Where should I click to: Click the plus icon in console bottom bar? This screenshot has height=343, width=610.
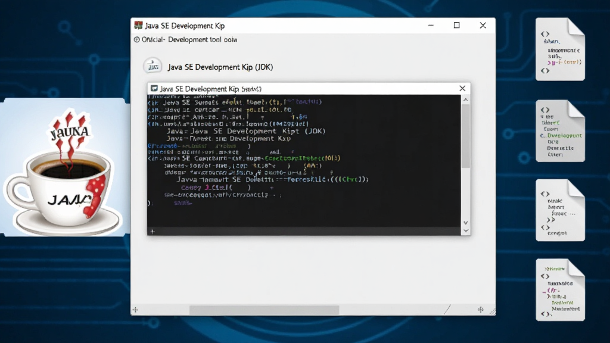coord(152,232)
